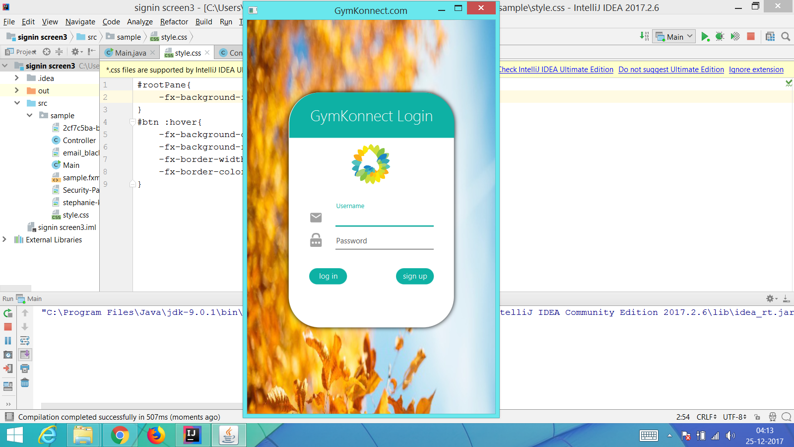Click the Exit icon in Run panel
The image size is (794, 447).
pyautogui.click(x=8, y=369)
